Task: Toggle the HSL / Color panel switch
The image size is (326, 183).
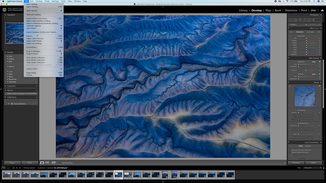Action: pos(289,28)
